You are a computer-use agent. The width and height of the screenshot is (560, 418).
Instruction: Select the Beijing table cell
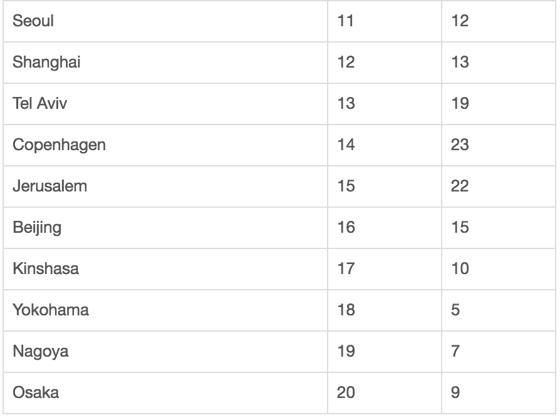click(37, 228)
